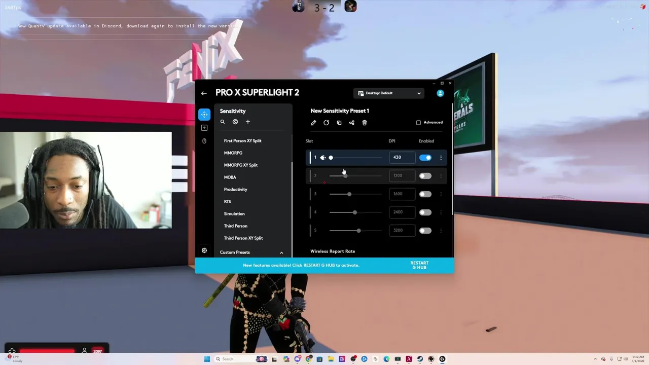Screen dimensions: 649x365
Task: Open Windows Start menu
Action: coord(207,359)
